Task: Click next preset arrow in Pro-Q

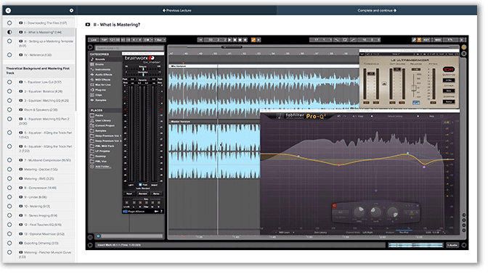Action: point(418,116)
